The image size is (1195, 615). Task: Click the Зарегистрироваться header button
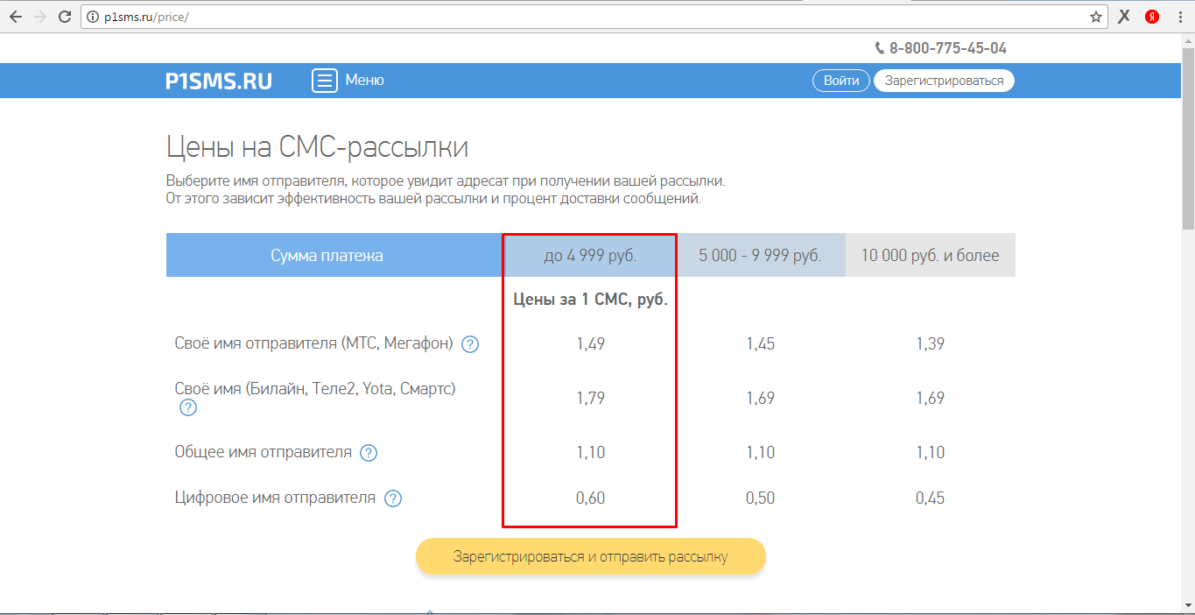click(x=944, y=81)
